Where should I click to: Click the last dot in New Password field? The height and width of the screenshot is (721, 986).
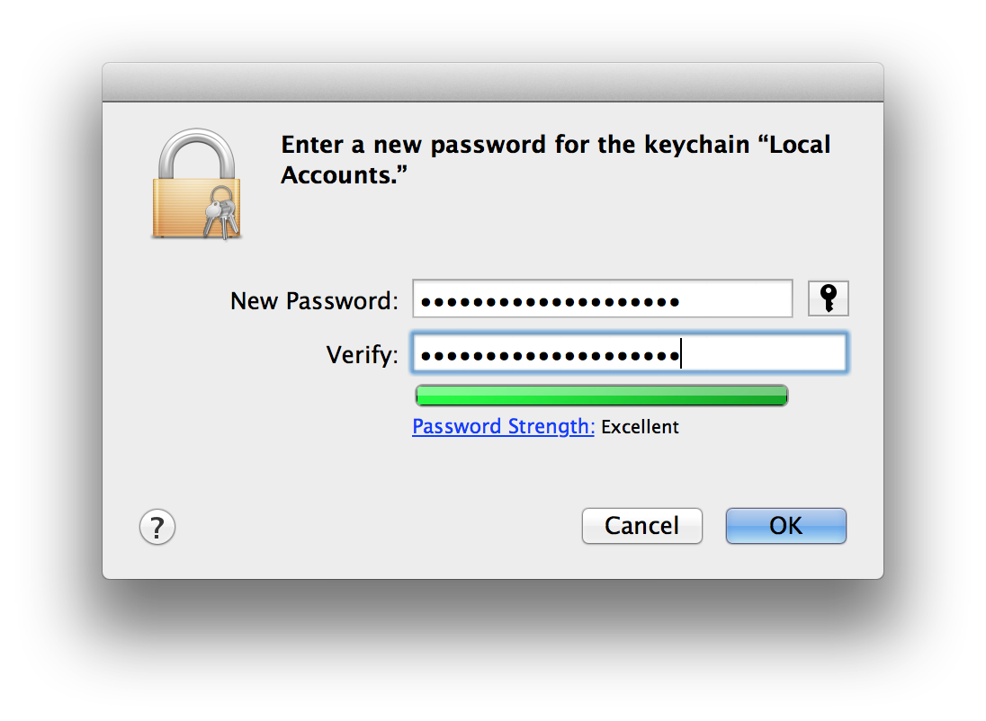673,301
